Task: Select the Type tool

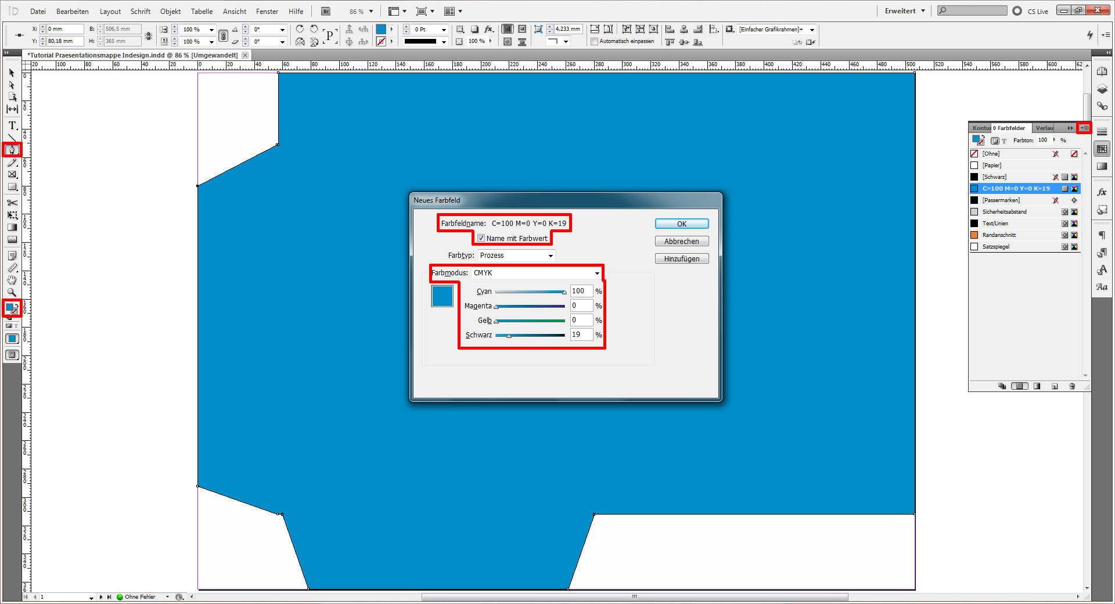Action: coord(12,125)
